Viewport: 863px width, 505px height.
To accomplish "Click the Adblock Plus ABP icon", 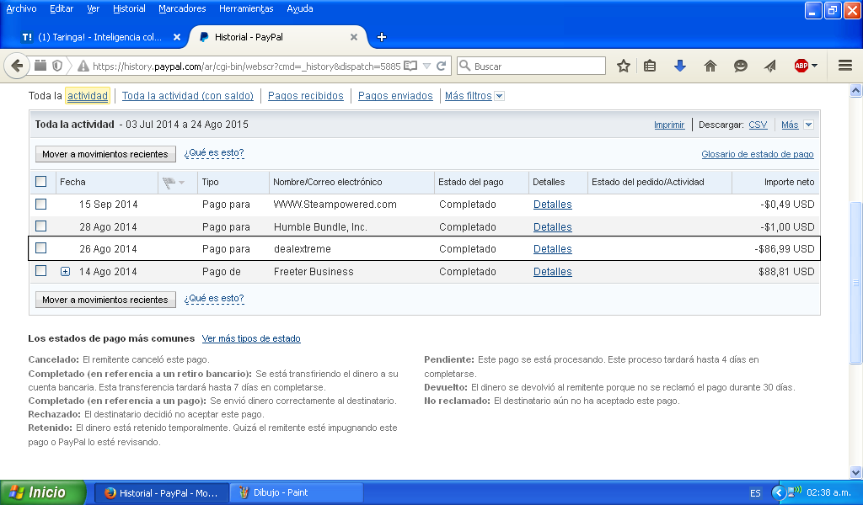I will click(801, 66).
